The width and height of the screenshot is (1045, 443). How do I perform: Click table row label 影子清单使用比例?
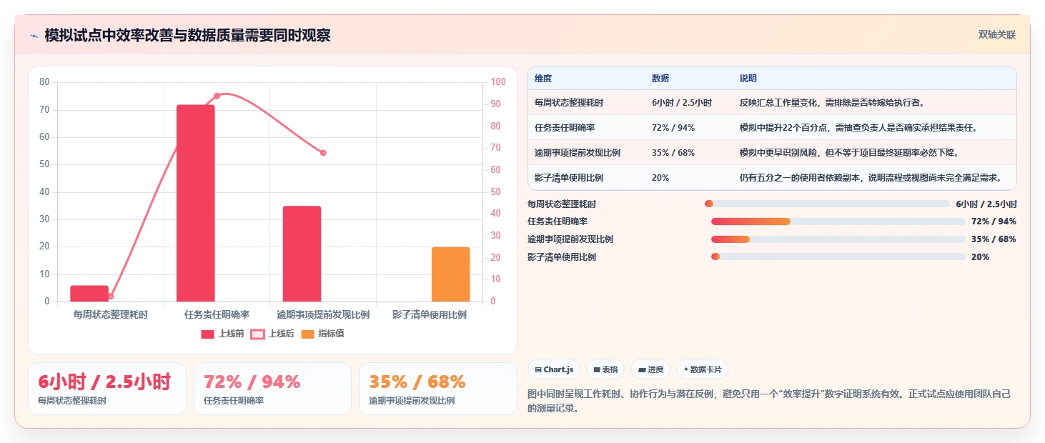569,178
